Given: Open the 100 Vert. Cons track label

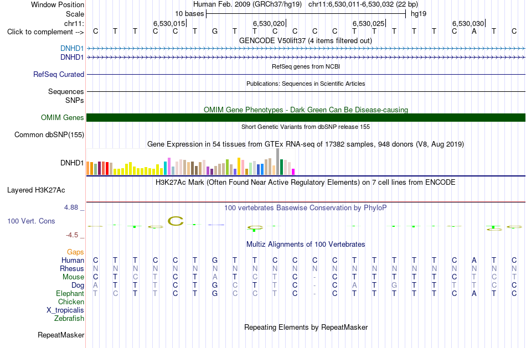Looking at the screenshot, I should [31, 221].
